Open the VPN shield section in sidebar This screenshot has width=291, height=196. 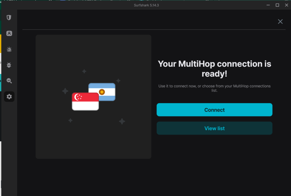[x=9, y=18]
